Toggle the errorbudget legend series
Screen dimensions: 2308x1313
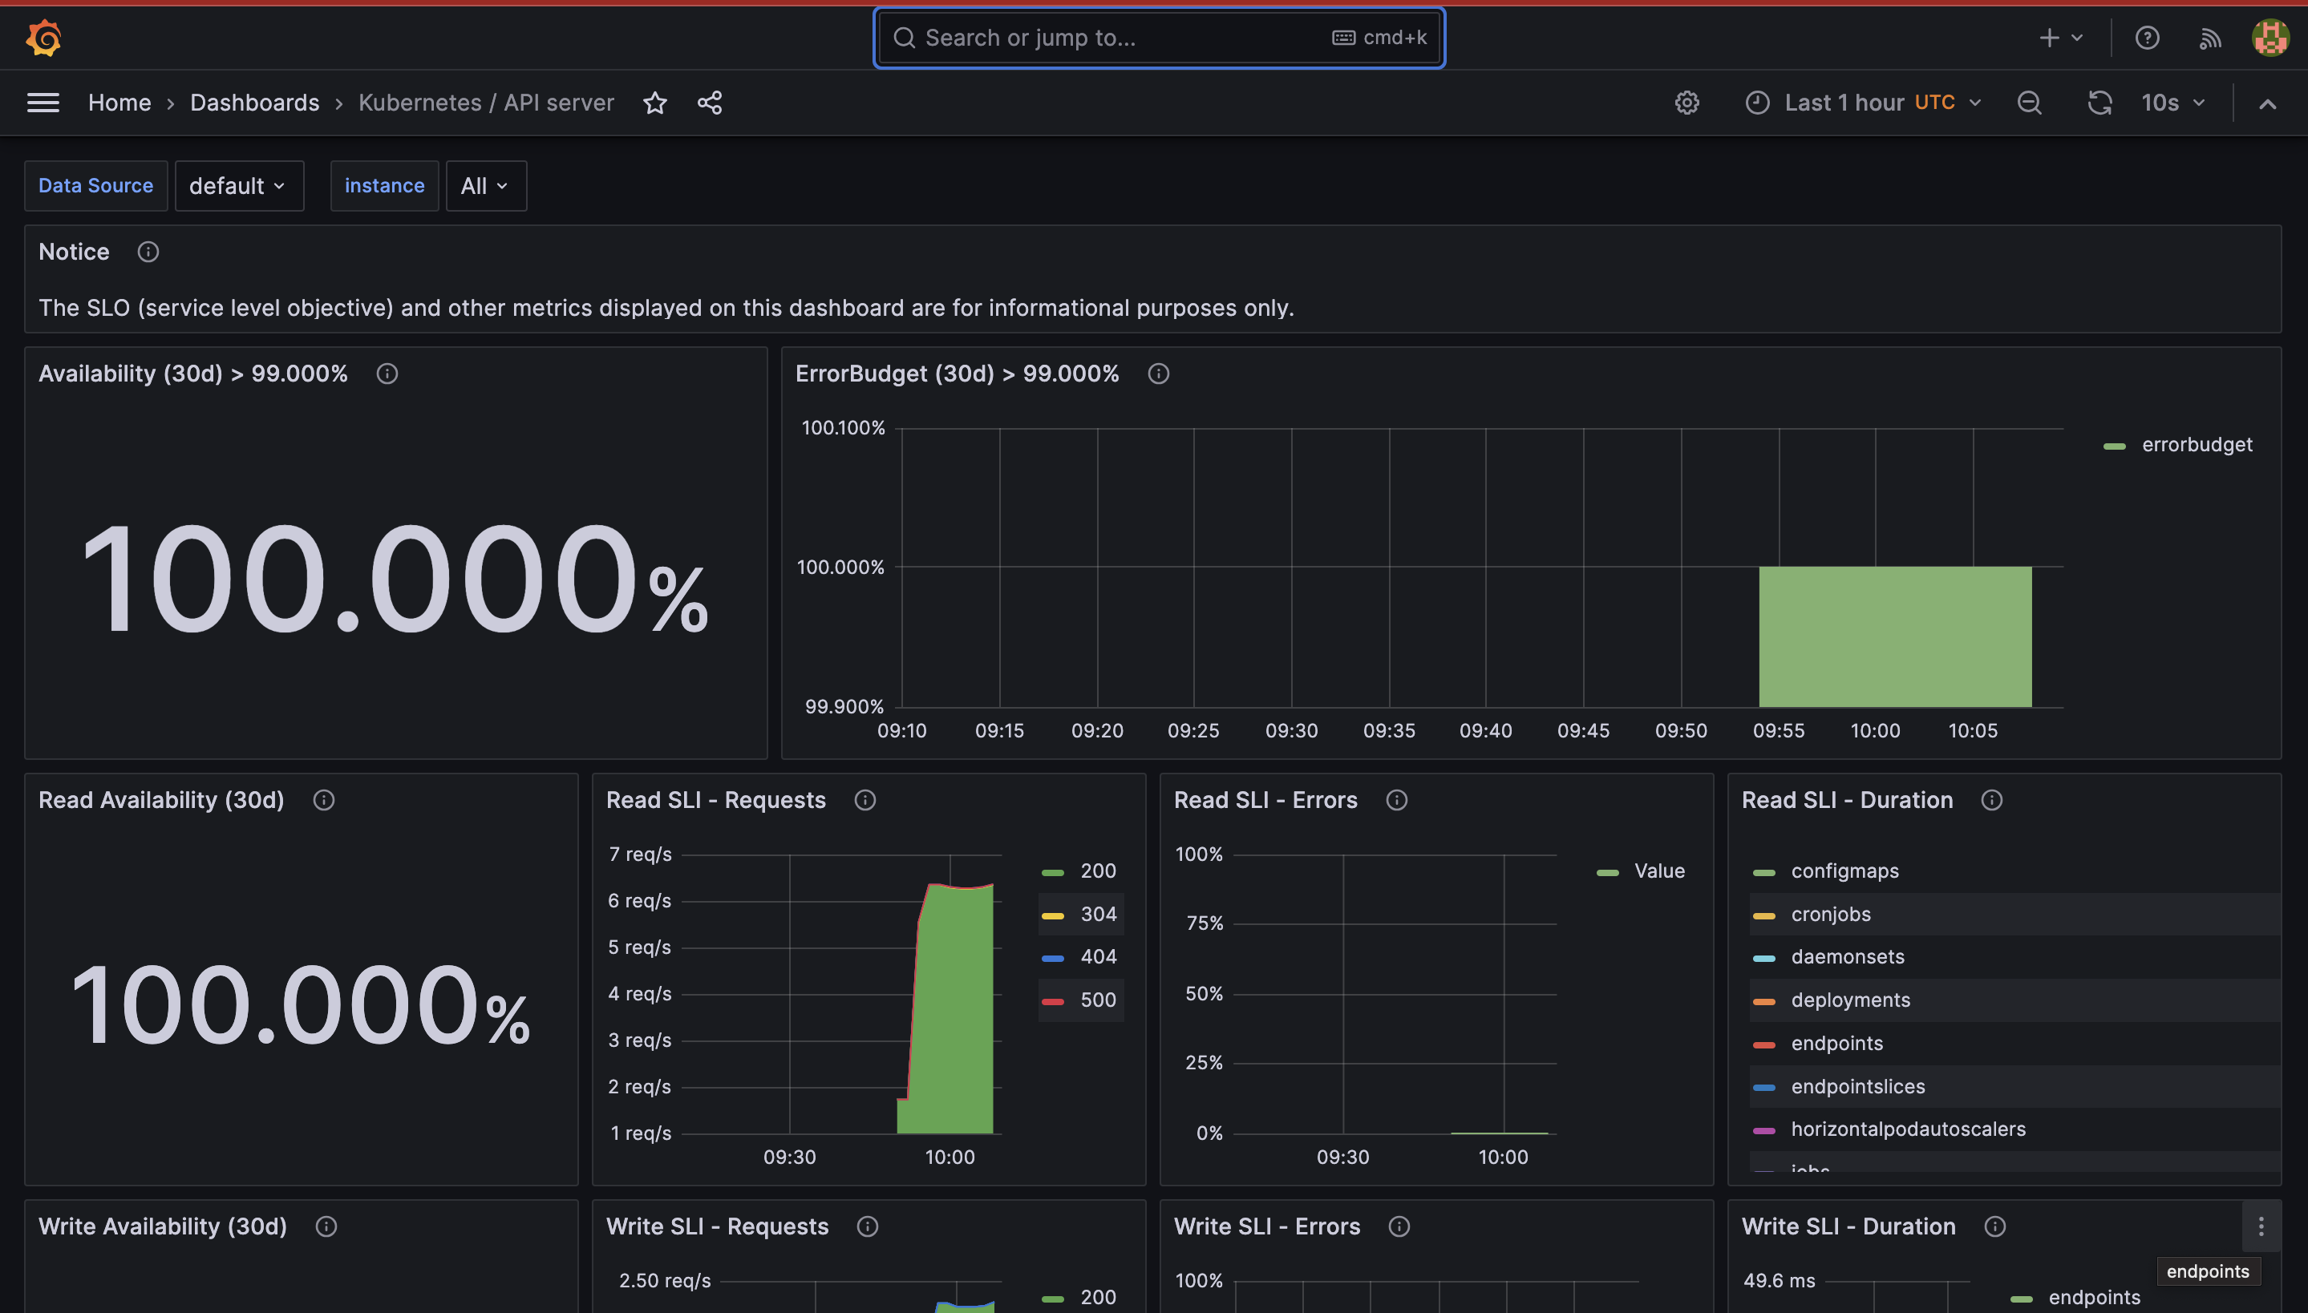pyautogui.click(x=2197, y=445)
